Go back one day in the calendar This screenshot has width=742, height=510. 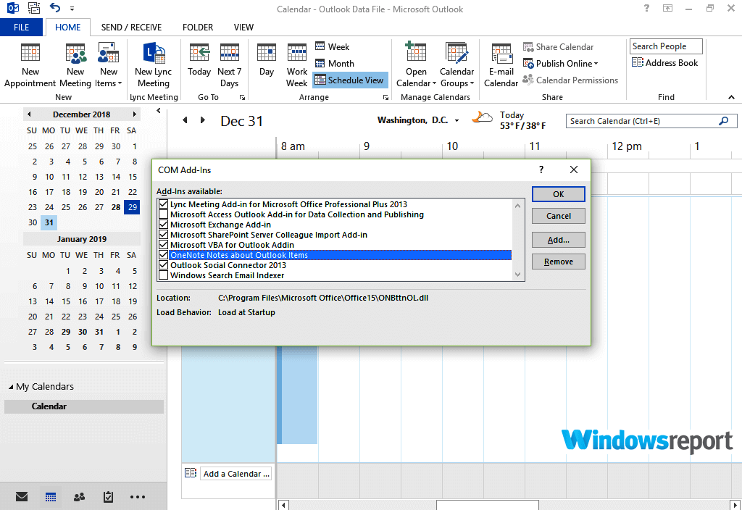point(185,120)
